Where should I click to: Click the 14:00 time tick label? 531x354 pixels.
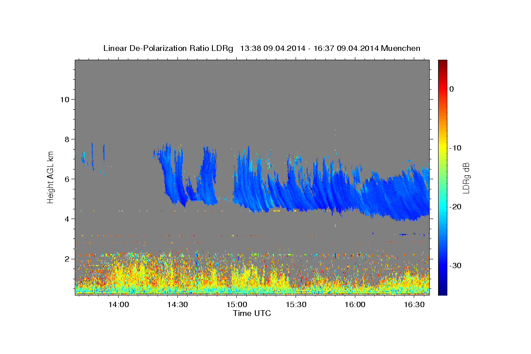(x=119, y=304)
